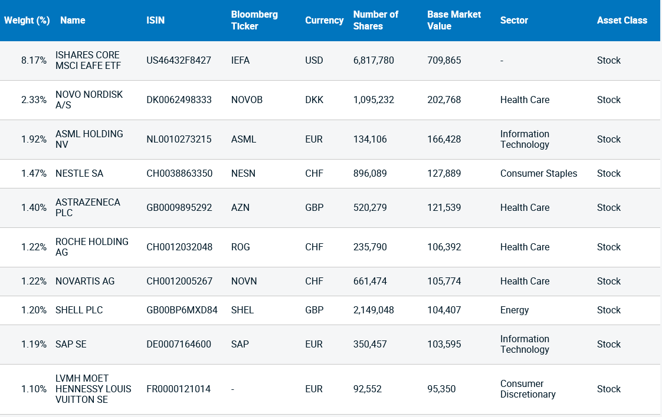Click Health Care in the NOVO NORDISK row
Screen dimensions: 662x417
pos(525,100)
